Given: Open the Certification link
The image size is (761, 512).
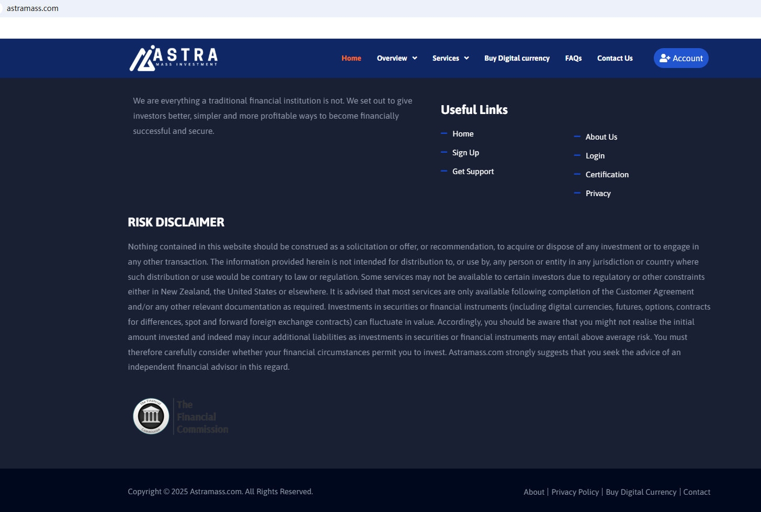Looking at the screenshot, I should tap(607, 175).
